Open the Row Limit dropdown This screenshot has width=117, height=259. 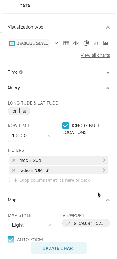(x=31, y=135)
